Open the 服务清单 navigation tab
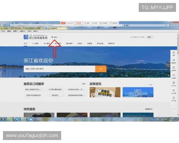Image resolution: width=179 pixels, height=143 pixels. point(69,43)
